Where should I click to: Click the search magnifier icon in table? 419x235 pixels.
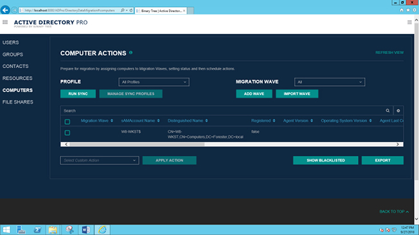click(388, 110)
